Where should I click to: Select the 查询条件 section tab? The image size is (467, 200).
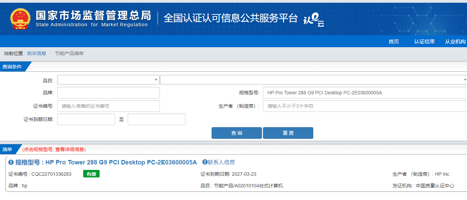[13, 67]
